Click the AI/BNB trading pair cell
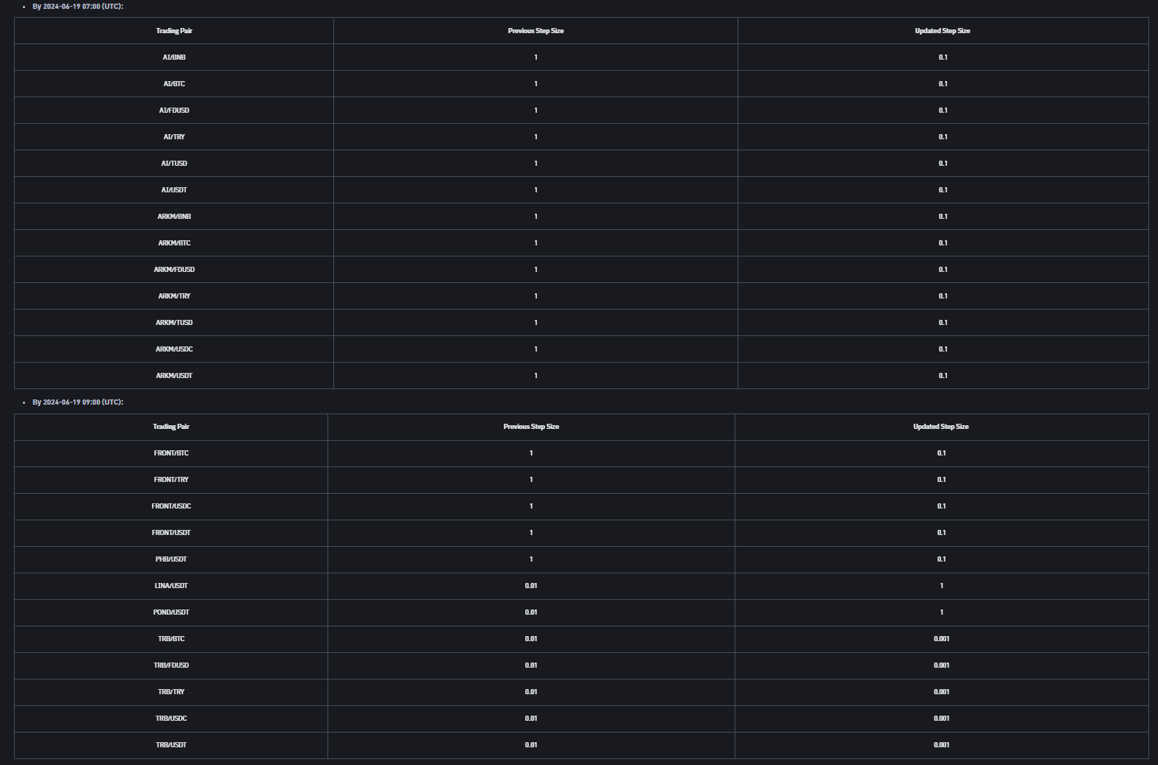Image resolution: width=1158 pixels, height=765 pixels. (x=174, y=57)
